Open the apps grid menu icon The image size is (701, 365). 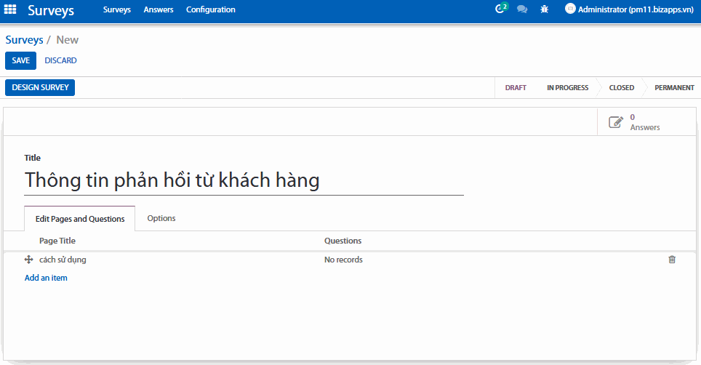pyautogui.click(x=11, y=10)
